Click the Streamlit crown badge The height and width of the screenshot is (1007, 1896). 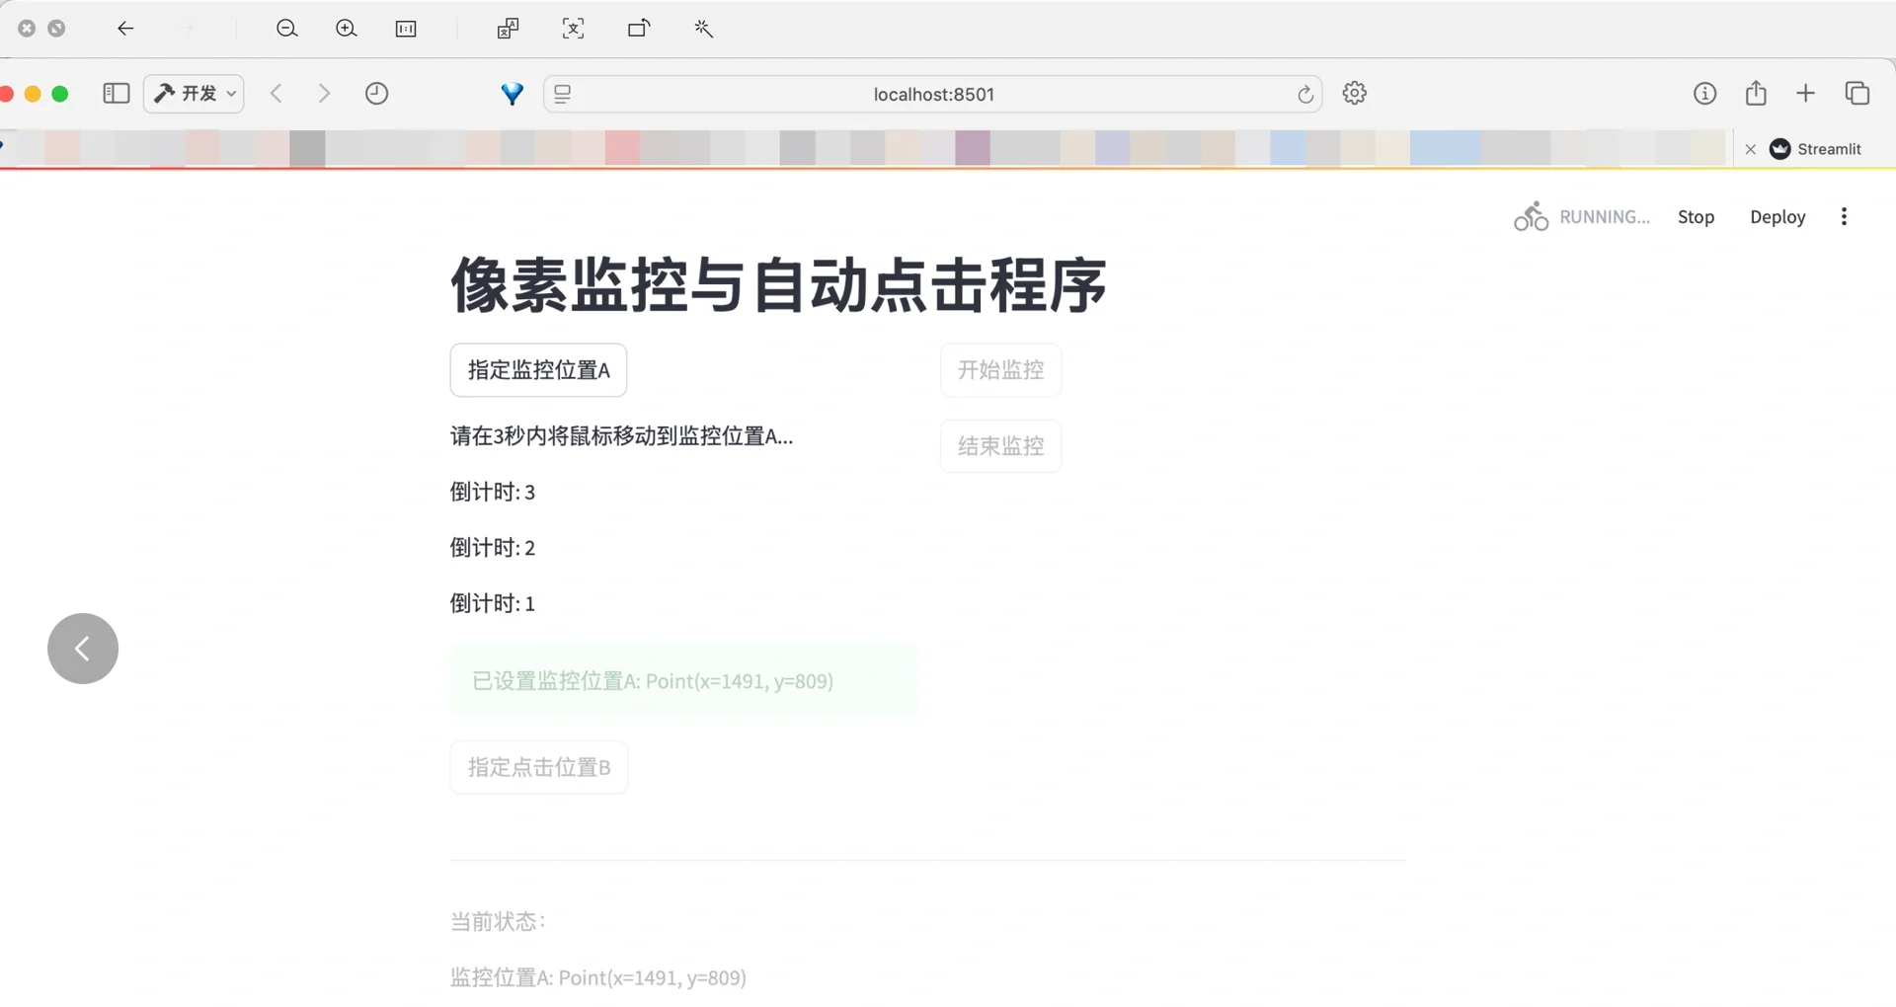pos(1779,148)
